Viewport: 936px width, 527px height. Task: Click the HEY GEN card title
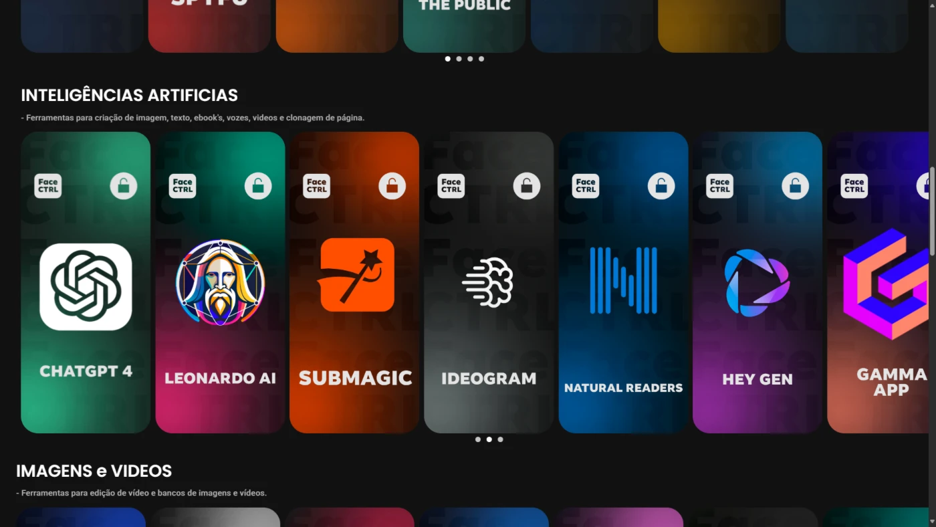[757, 379]
